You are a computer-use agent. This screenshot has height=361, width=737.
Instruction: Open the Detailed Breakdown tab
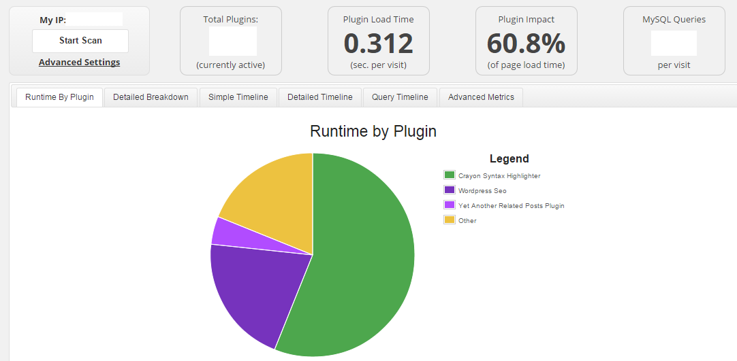(151, 97)
